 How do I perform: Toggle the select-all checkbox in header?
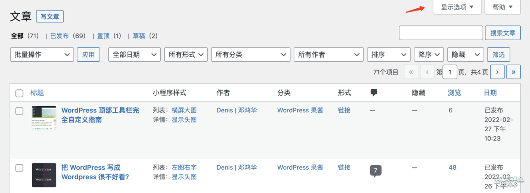point(19,93)
